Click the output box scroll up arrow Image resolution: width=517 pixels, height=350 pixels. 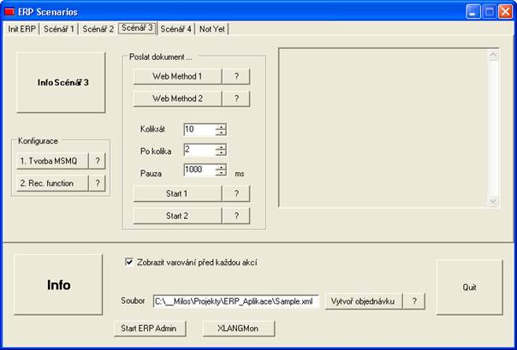point(493,56)
